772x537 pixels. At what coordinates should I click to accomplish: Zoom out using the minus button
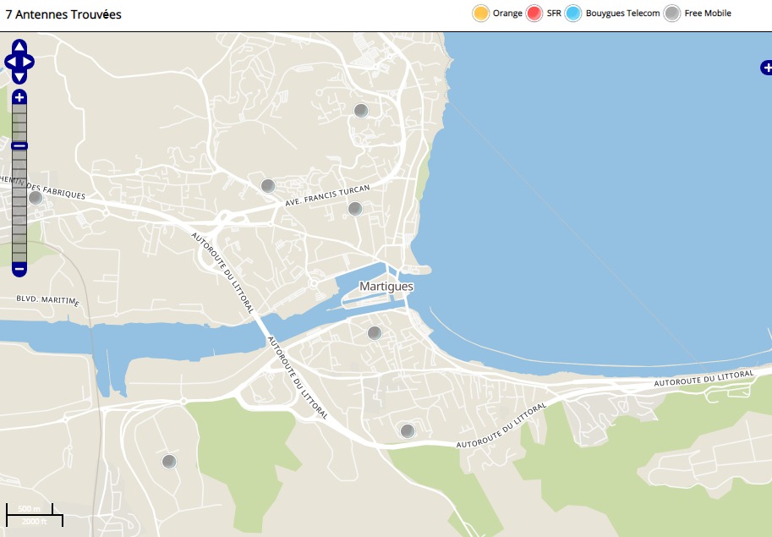19,269
